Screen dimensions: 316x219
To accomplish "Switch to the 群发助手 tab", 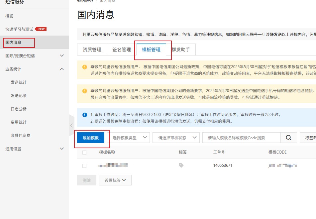I will (x=181, y=50).
